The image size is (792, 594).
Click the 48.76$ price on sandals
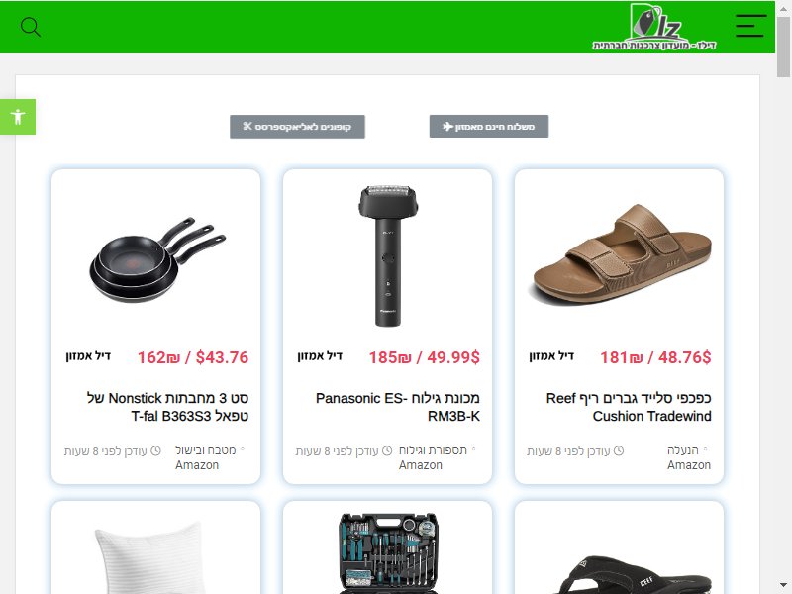[684, 357]
